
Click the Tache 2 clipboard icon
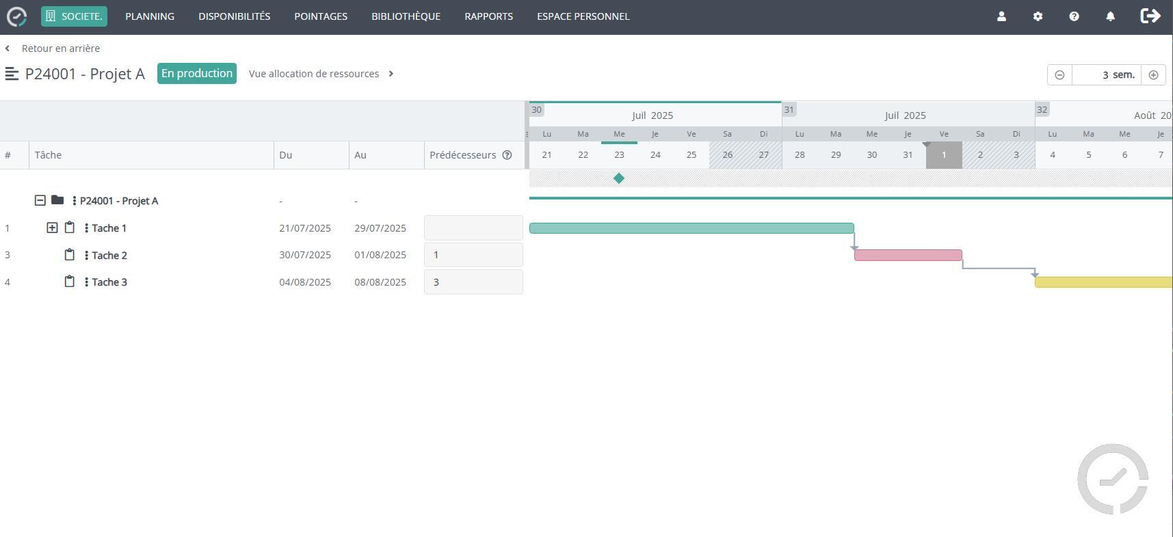click(x=69, y=255)
